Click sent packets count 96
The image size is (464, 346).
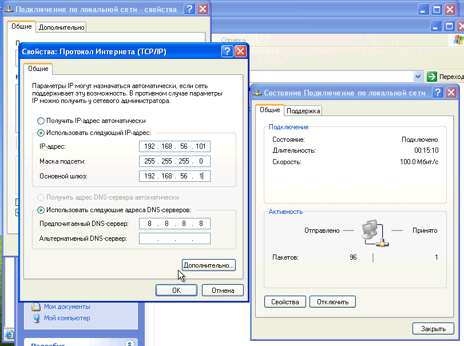353,257
